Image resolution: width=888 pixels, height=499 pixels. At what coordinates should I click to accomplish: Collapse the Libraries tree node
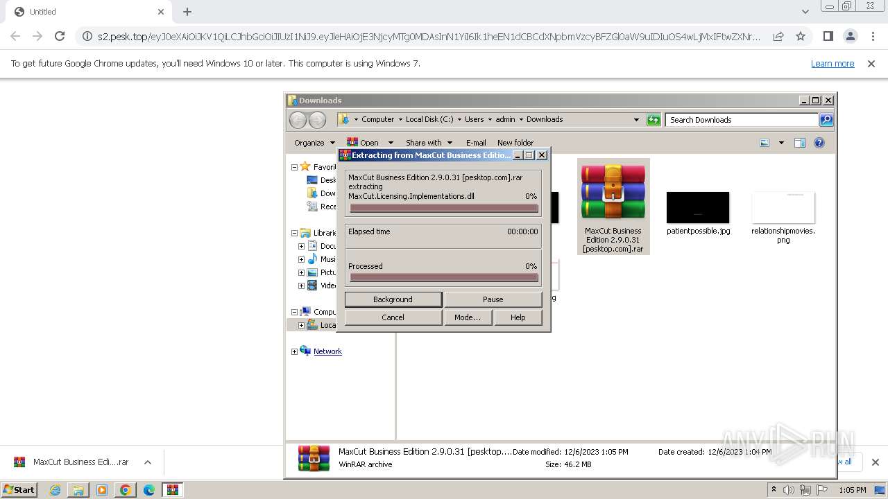[x=294, y=233]
